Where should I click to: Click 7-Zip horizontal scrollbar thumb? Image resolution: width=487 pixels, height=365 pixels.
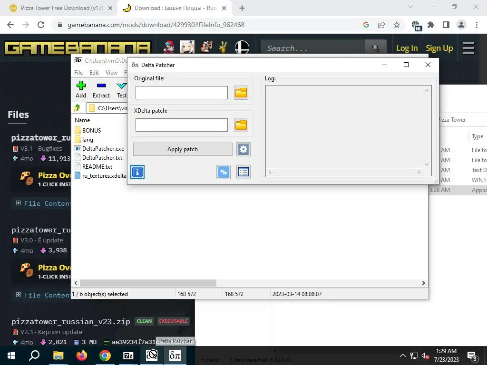(x=148, y=283)
